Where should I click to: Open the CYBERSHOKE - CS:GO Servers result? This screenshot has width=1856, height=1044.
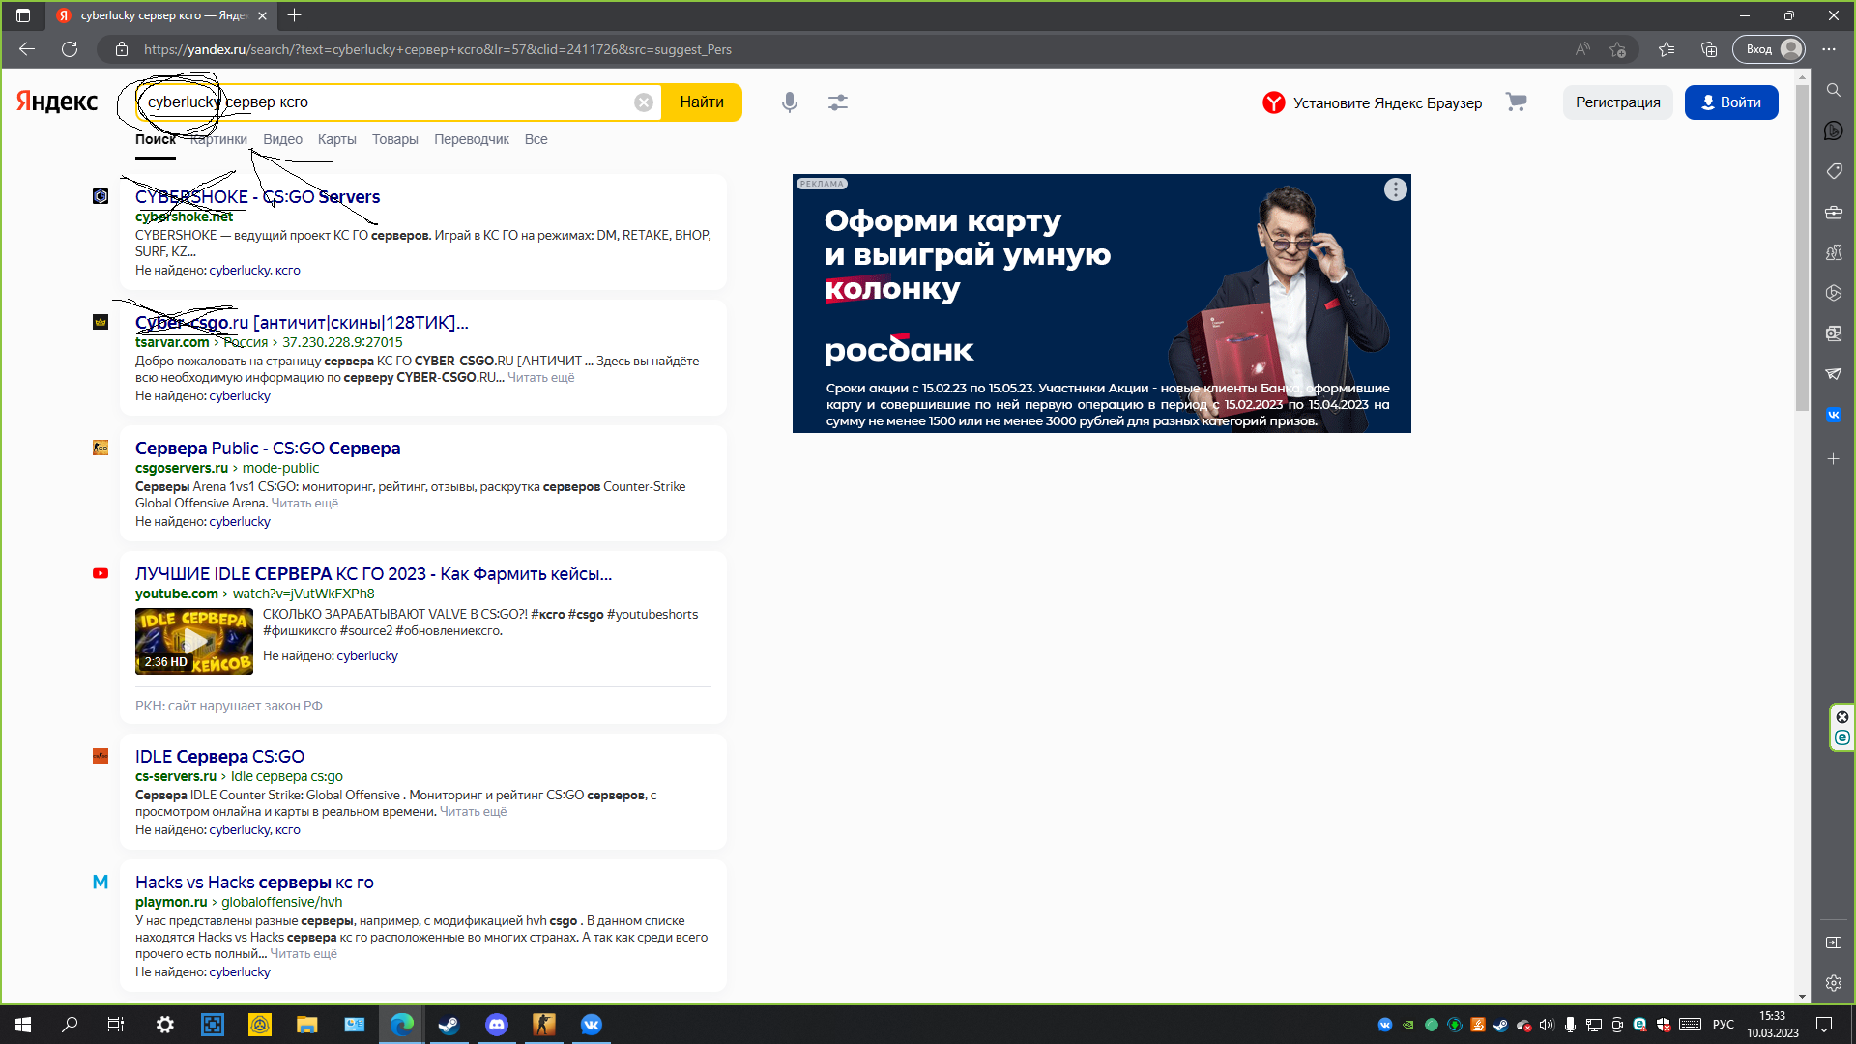click(257, 196)
